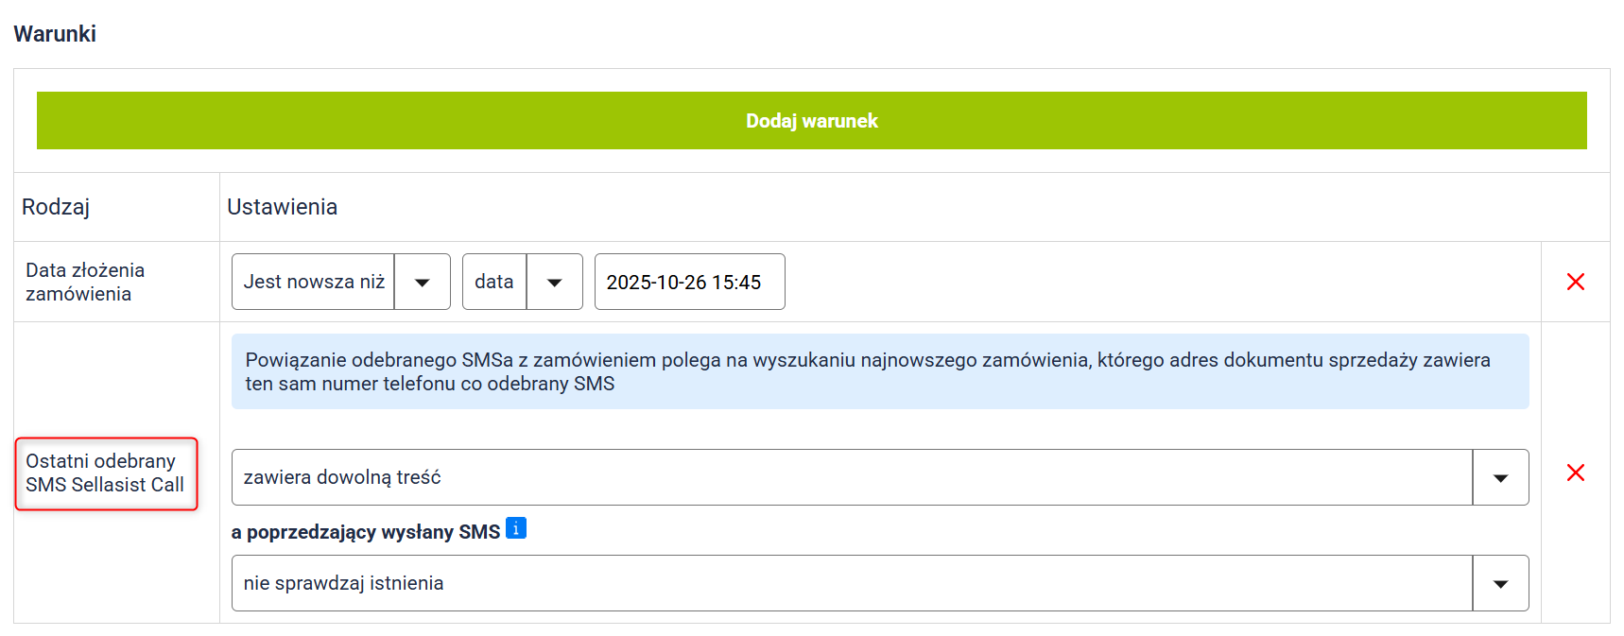Expand the zawiera dowolną treść arrow

1500,477
